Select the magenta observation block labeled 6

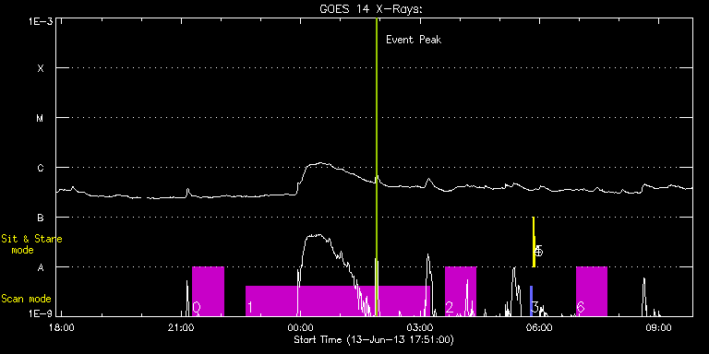click(592, 291)
